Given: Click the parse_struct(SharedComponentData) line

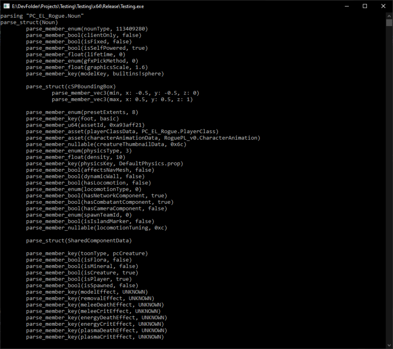Looking at the screenshot, I should (x=79, y=241).
